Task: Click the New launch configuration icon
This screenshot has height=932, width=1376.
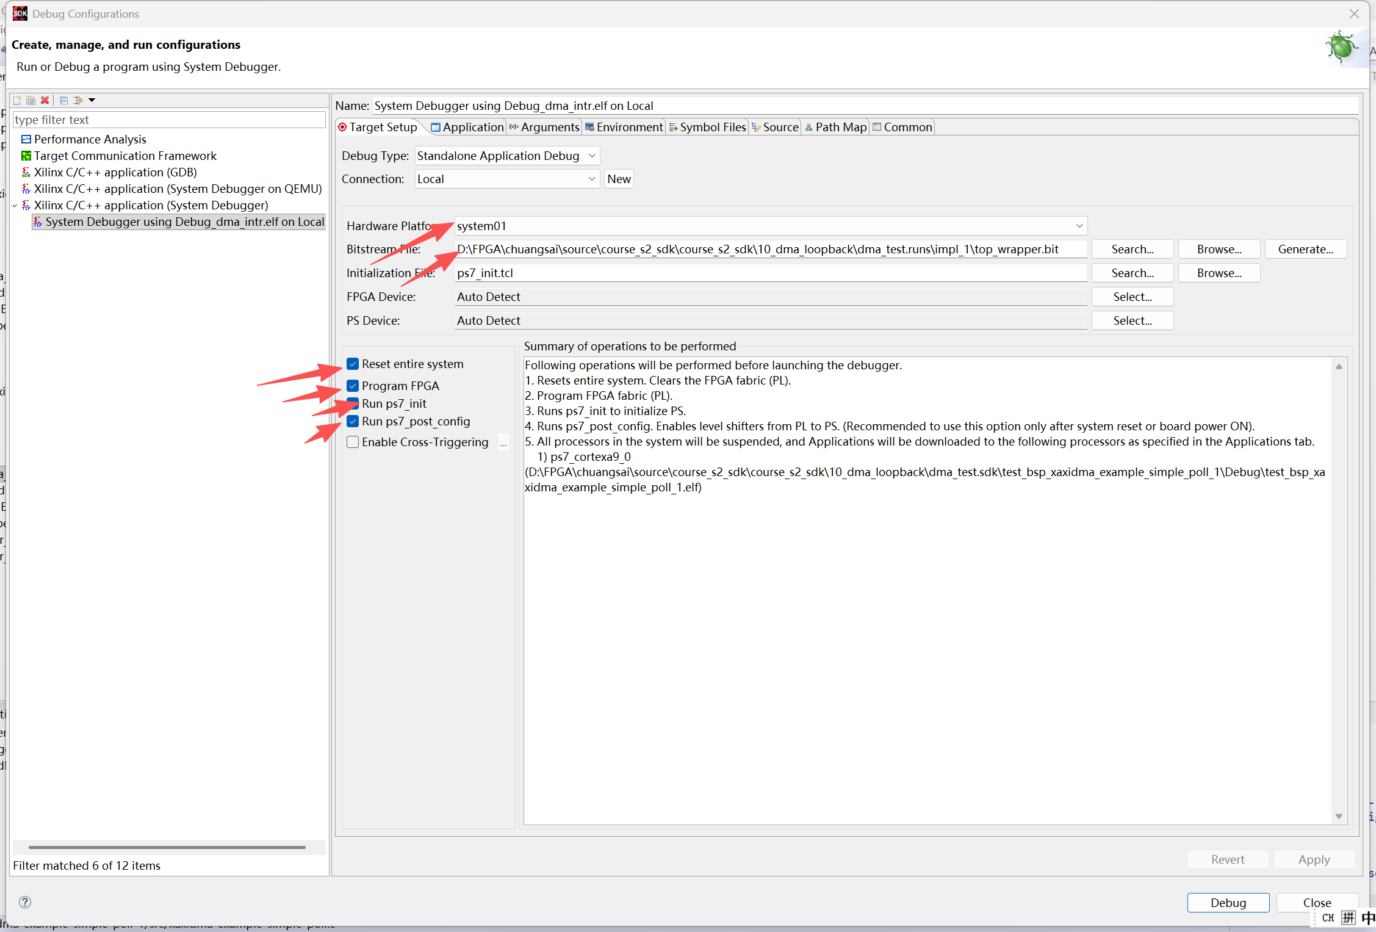Action: pos(17,100)
